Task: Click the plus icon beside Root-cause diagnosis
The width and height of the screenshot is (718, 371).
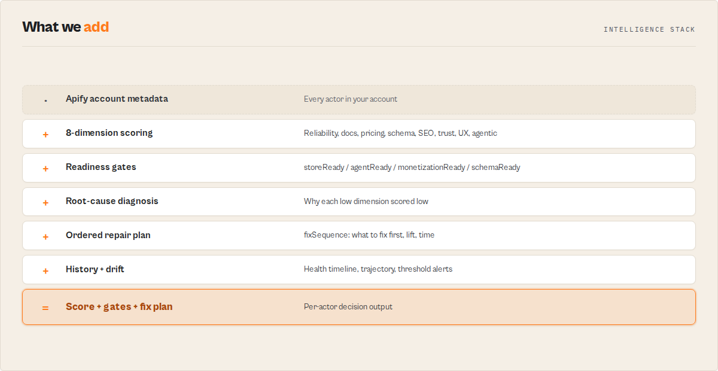Action: click(45, 202)
